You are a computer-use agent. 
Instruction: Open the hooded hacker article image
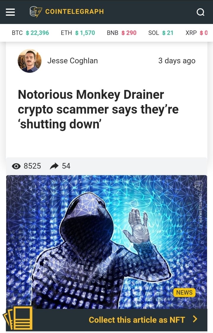click(107, 242)
